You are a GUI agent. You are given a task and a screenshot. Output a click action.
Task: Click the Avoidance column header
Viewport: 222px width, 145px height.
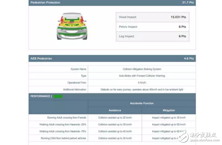[x=115, y=110]
